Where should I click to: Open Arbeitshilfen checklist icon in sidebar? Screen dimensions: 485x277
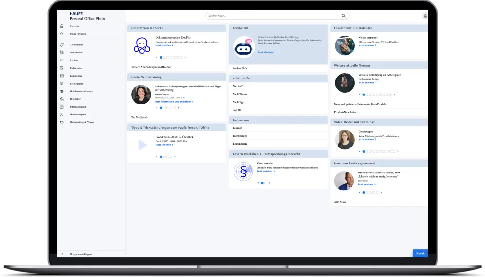tap(62, 52)
